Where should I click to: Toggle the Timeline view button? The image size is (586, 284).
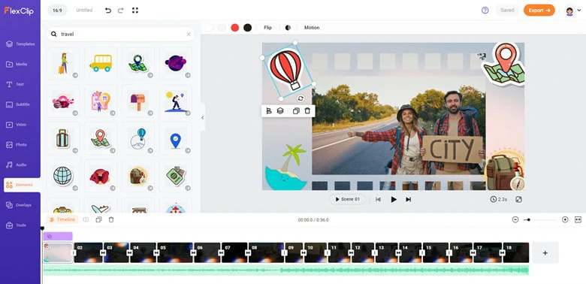click(x=62, y=219)
